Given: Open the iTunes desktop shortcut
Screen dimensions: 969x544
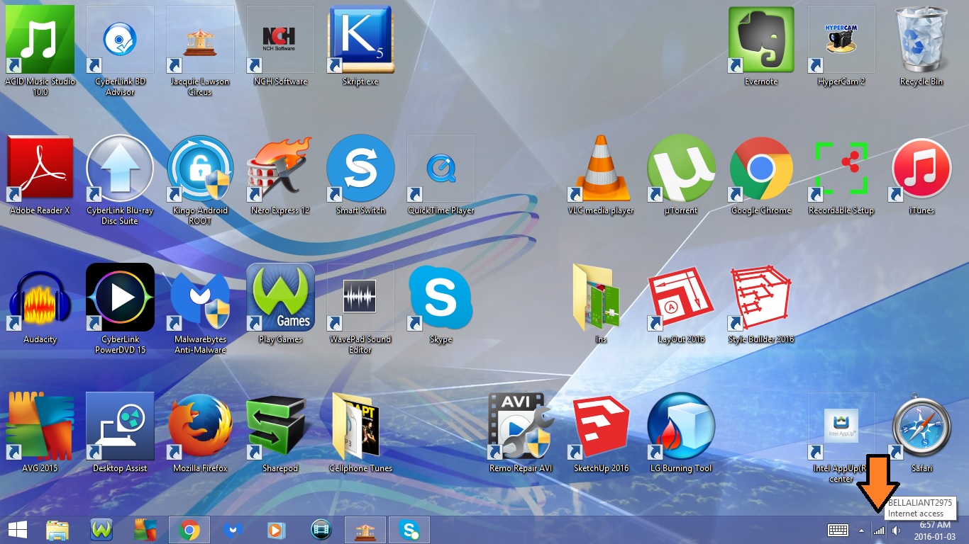Looking at the screenshot, I should (x=921, y=169).
